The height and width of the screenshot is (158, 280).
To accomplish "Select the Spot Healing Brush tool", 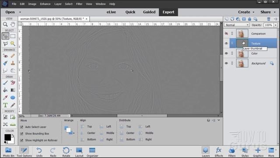I will (13, 56).
